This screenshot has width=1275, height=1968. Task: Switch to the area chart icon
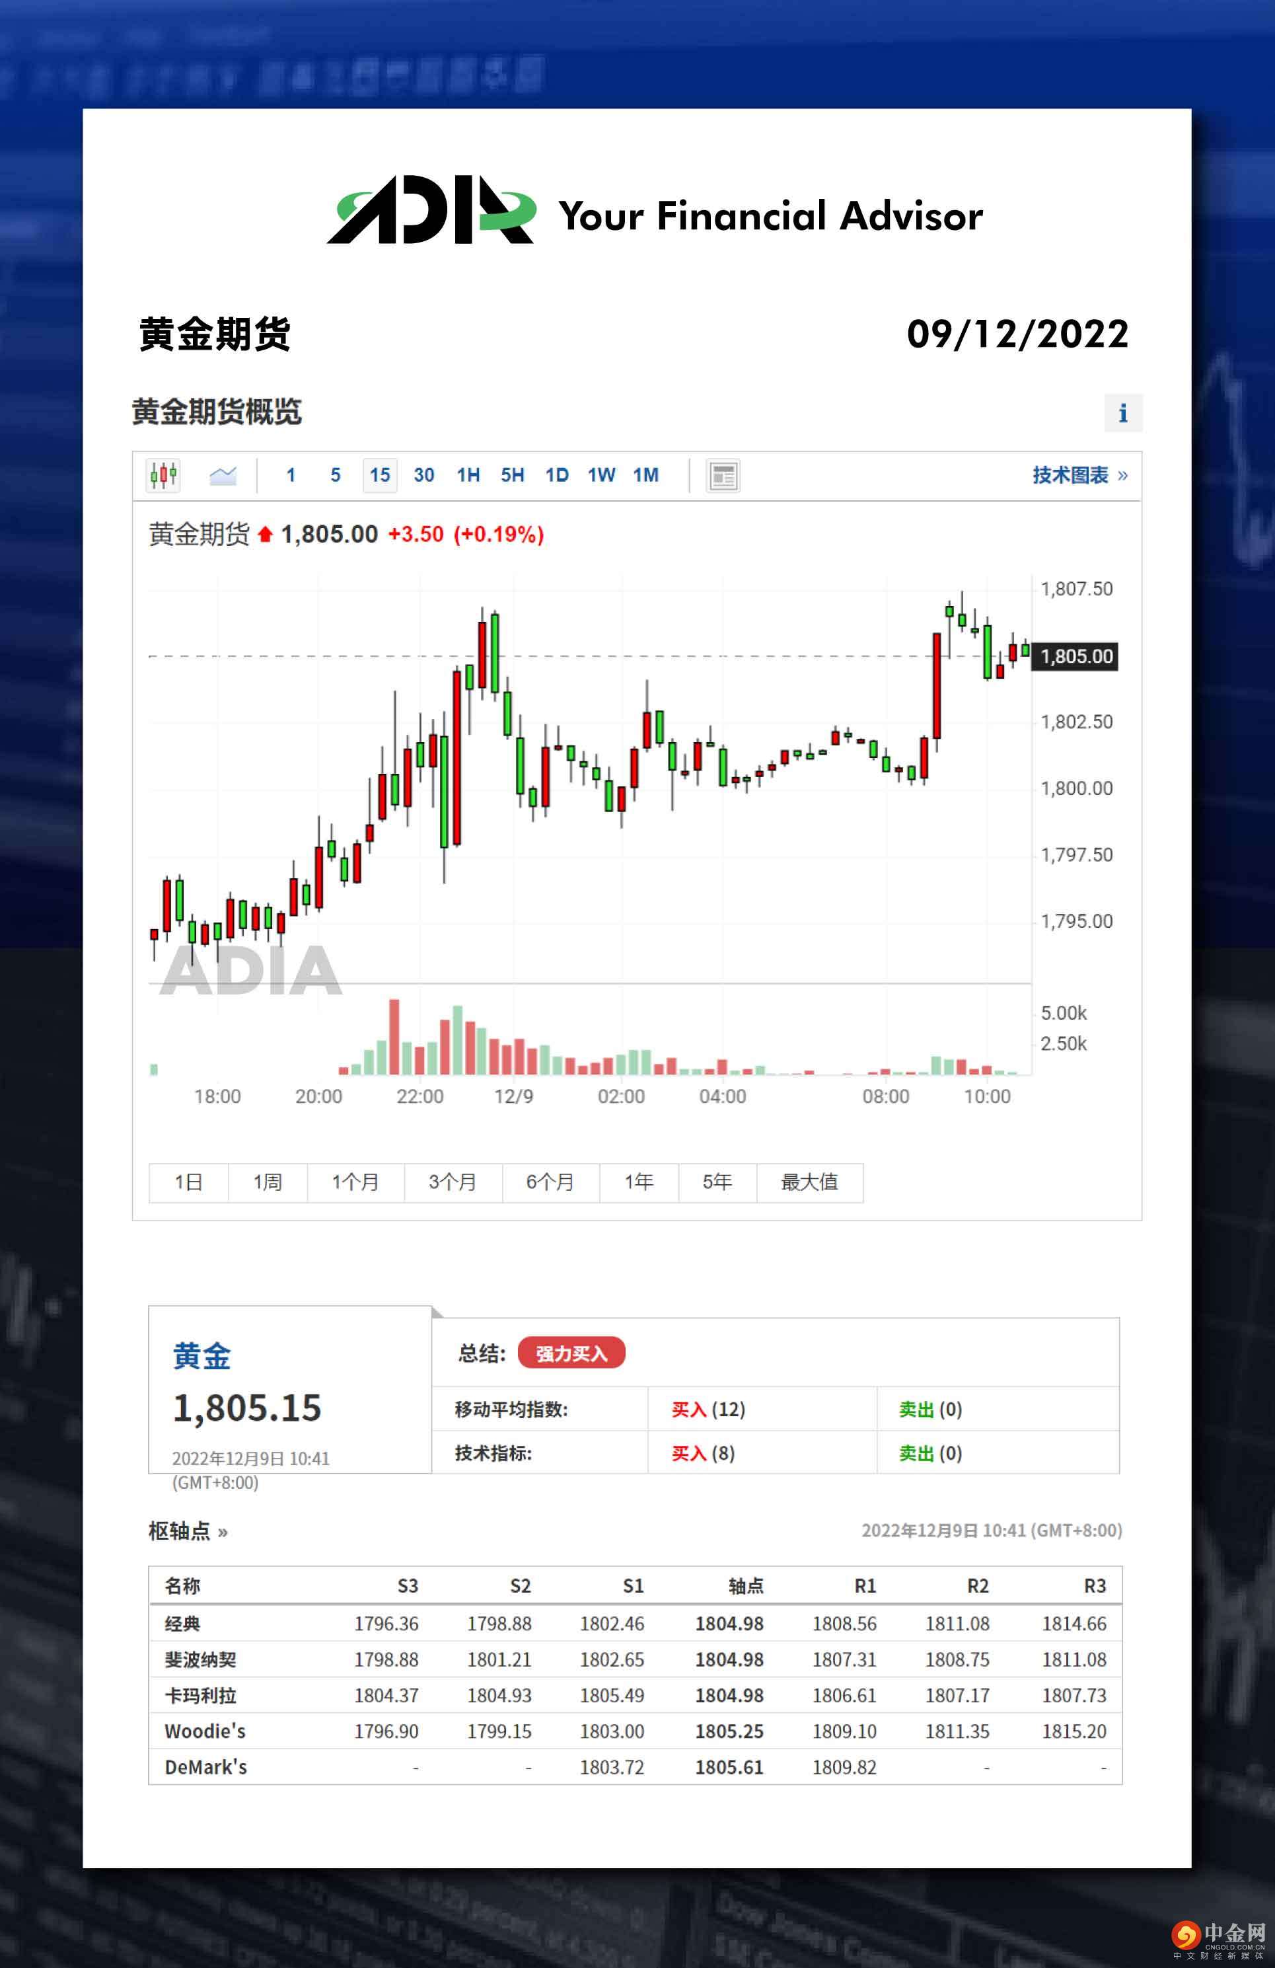(x=223, y=475)
